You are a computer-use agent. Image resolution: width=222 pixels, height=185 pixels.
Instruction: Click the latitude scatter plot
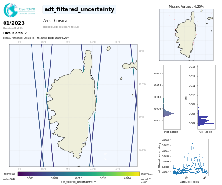[190, 157]
